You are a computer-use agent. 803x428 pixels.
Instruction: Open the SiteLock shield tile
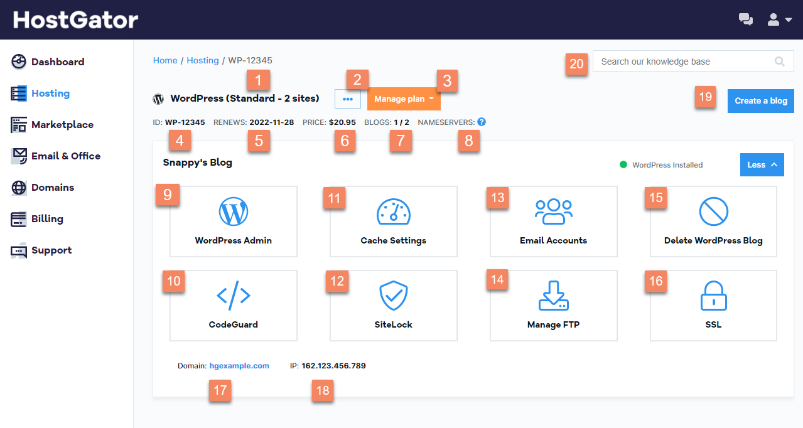[x=394, y=306]
